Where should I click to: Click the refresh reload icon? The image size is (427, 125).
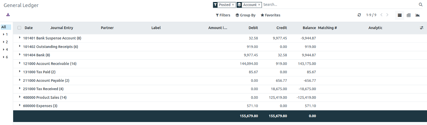click(x=359, y=15)
